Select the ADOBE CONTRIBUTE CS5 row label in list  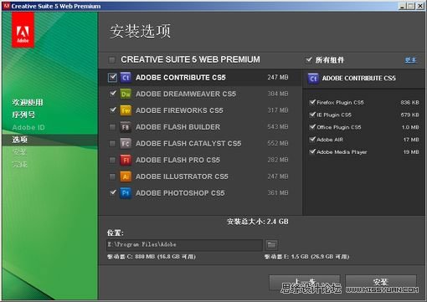pos(181,77)
